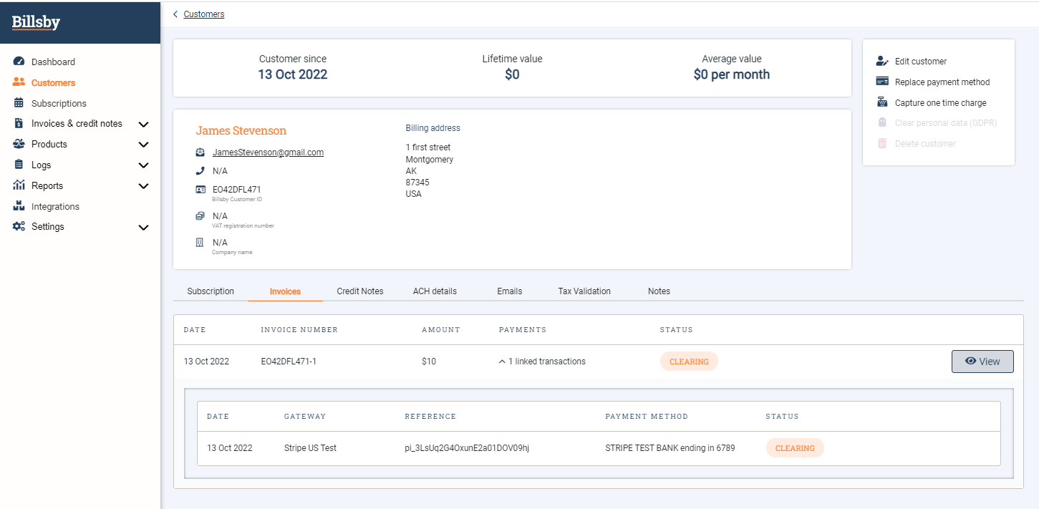1039x509 pixels.
Task: Click the Billsby logo
Action: click(x=36, y=22)
